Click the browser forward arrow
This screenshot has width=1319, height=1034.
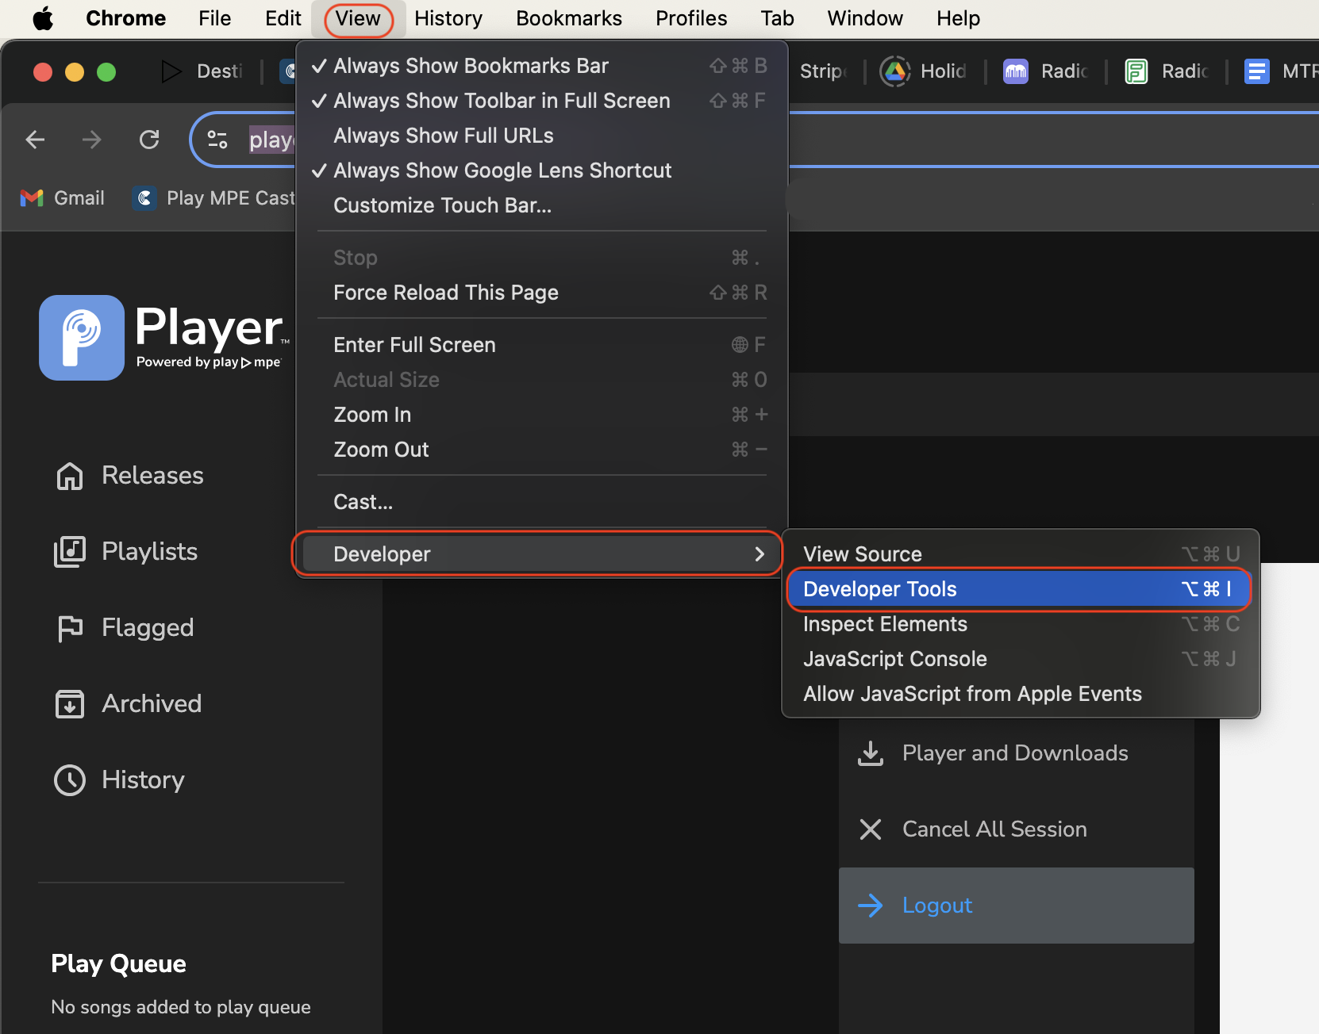tap(92, 140)
